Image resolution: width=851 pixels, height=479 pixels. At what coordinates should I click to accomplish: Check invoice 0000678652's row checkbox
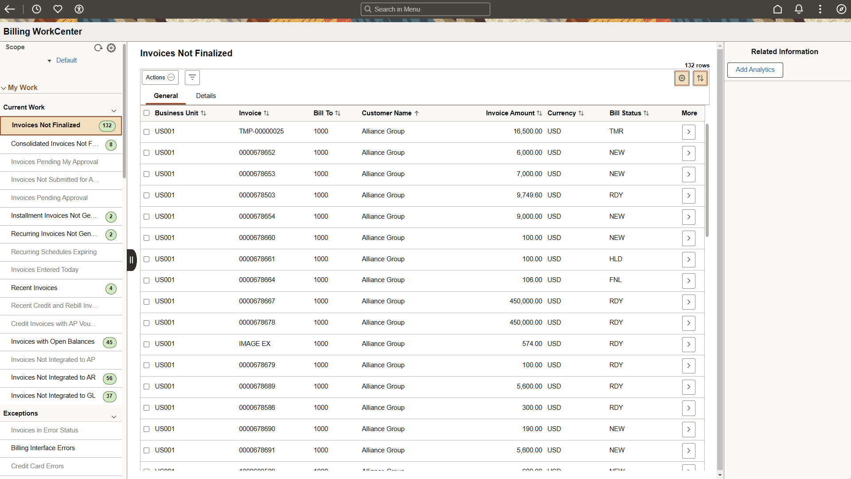[x=146, y=153]
